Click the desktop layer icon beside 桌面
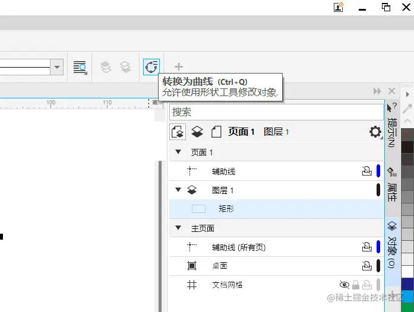414x312 pixels. [x=192, y=266]
